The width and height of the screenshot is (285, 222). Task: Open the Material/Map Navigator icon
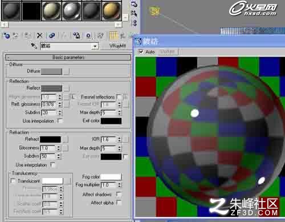135,23
